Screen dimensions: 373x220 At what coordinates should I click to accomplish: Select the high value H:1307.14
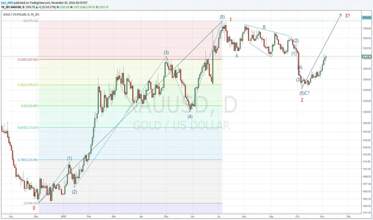pyautogui.click(x=76, y=7)
